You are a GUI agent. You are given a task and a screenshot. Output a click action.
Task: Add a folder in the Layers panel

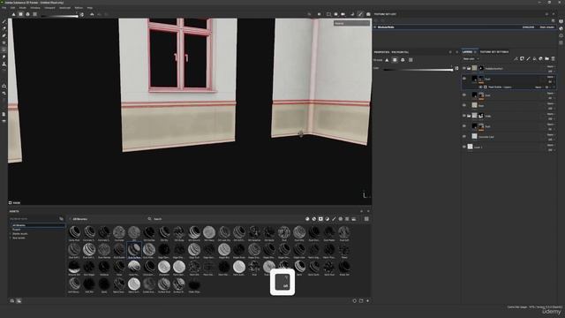tap(546, 58)
